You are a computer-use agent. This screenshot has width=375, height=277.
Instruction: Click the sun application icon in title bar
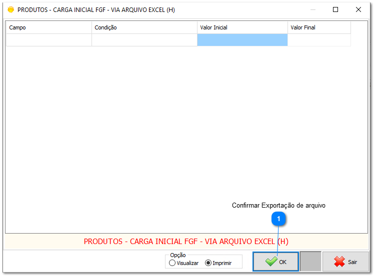tap(11, 10)
